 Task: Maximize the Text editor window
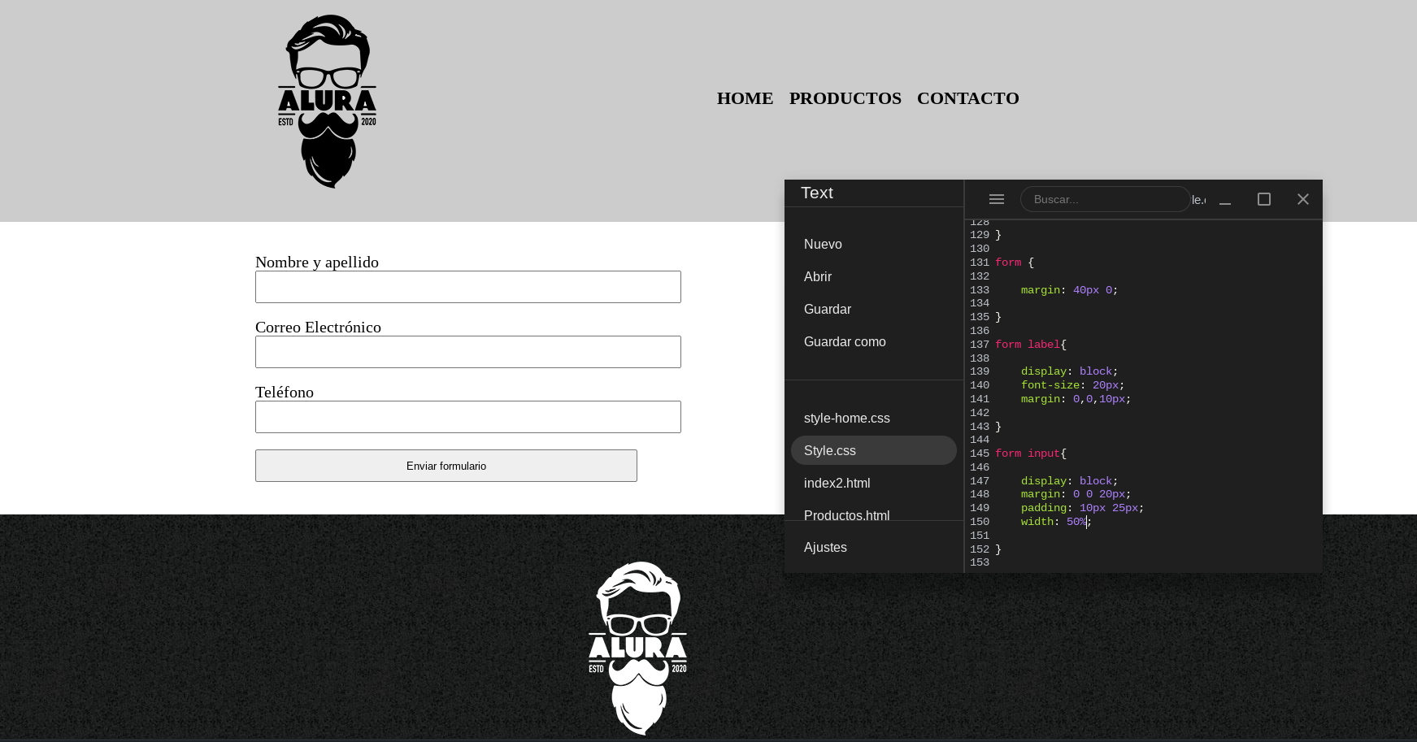[x=1264, y=199]
